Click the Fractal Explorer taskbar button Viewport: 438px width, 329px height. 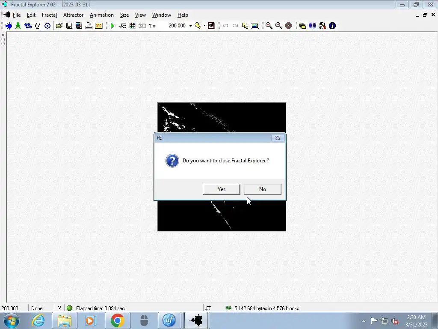(x=196, y=320)
